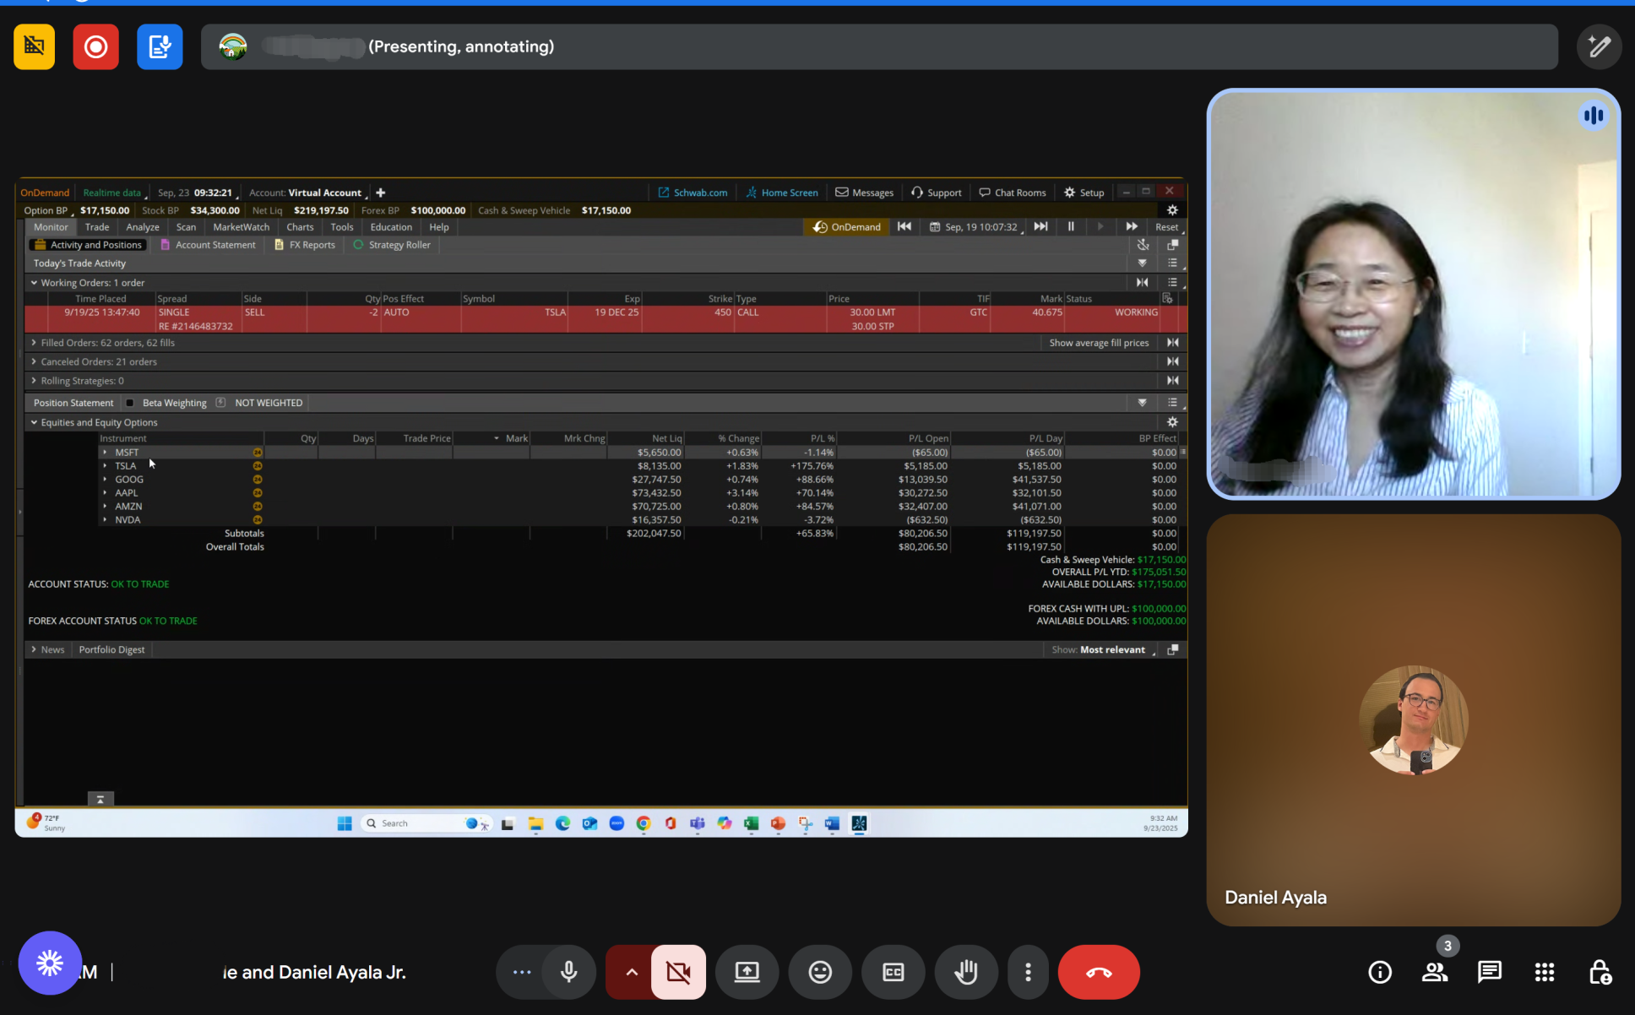1635x1015 pixels.
Task: Mute the microphone
Action: (568, 972)
